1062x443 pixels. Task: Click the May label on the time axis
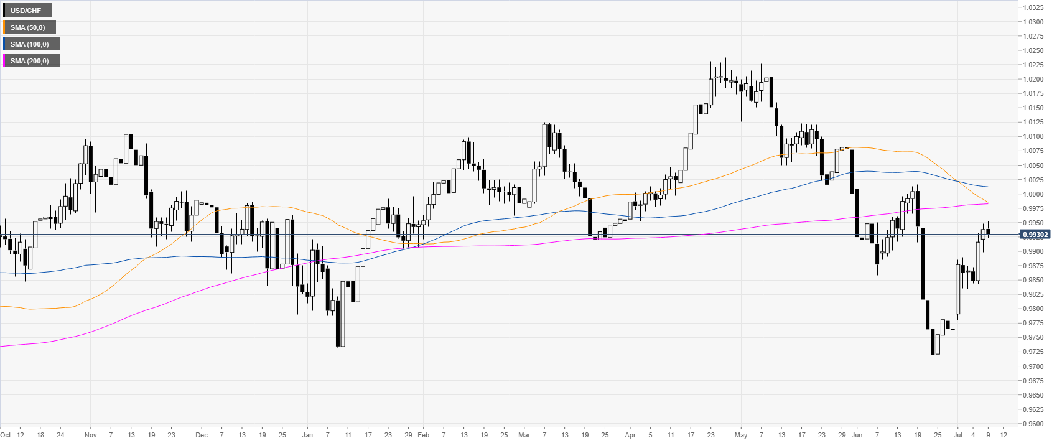pyautogui.click(x=740, y=435)
